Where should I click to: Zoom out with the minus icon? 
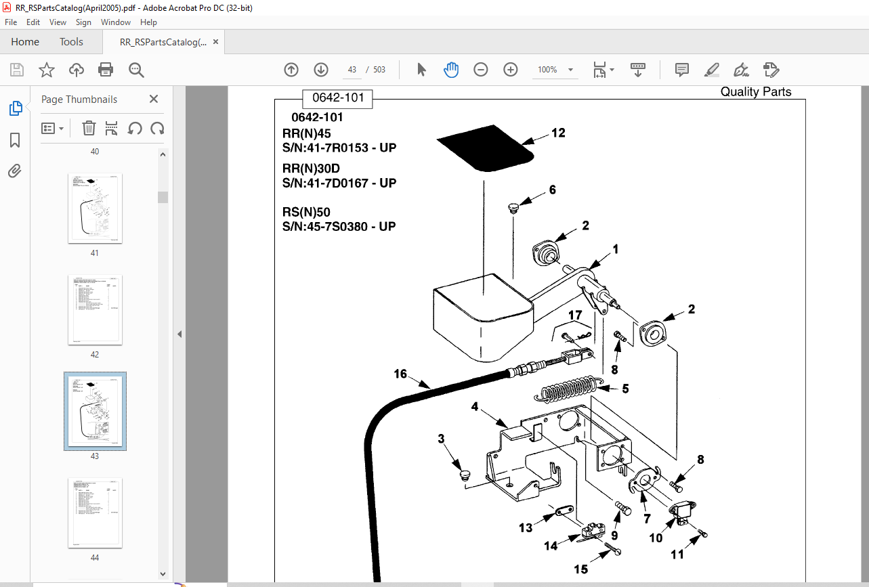(481, 70)
